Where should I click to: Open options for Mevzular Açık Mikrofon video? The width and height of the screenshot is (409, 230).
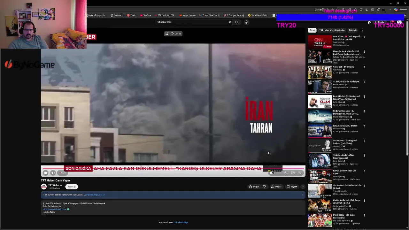point(365,52)
